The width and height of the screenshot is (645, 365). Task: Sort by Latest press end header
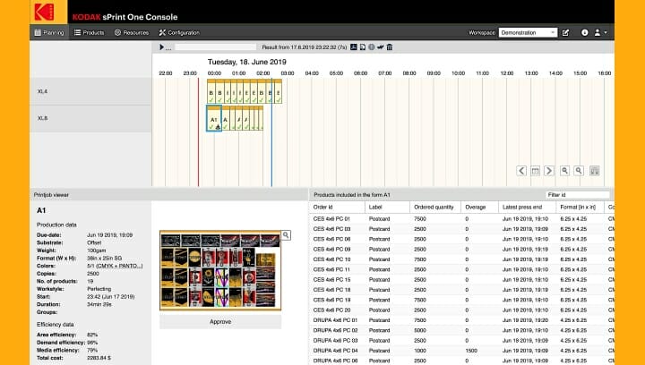(527, 208)
